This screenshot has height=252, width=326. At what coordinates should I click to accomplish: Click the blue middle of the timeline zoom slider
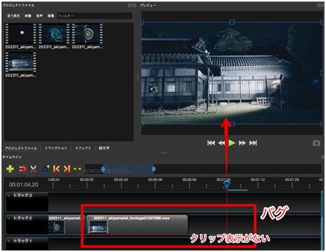click(129, 169)
